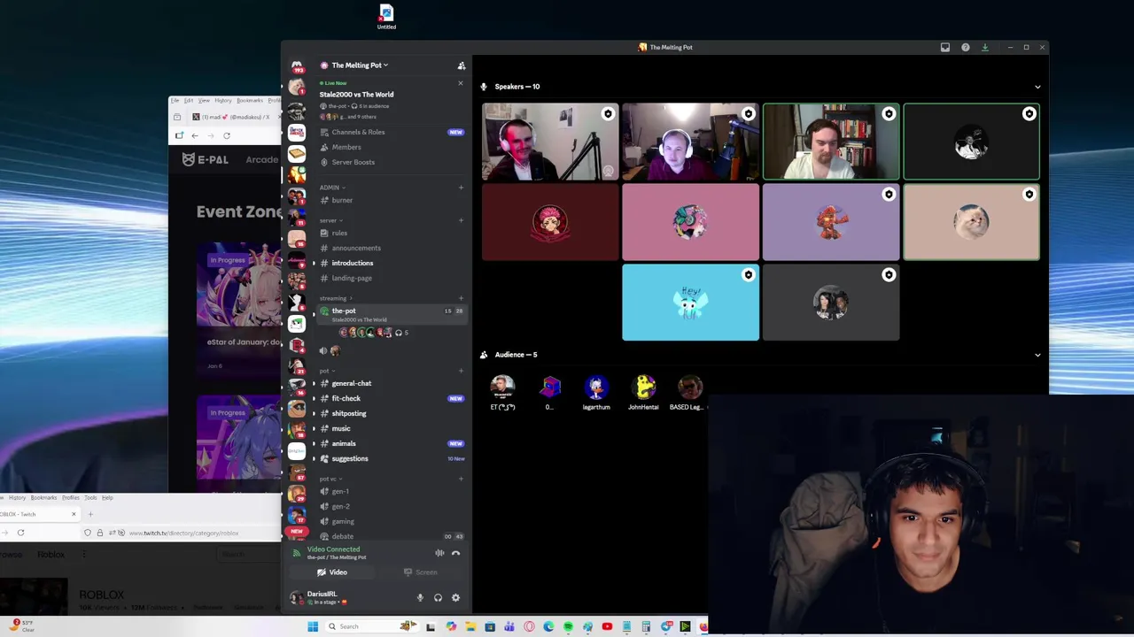The height and width of the screenshot is (637, 1134).
Task: Collapse the pot category
Action: coord(326,371)
